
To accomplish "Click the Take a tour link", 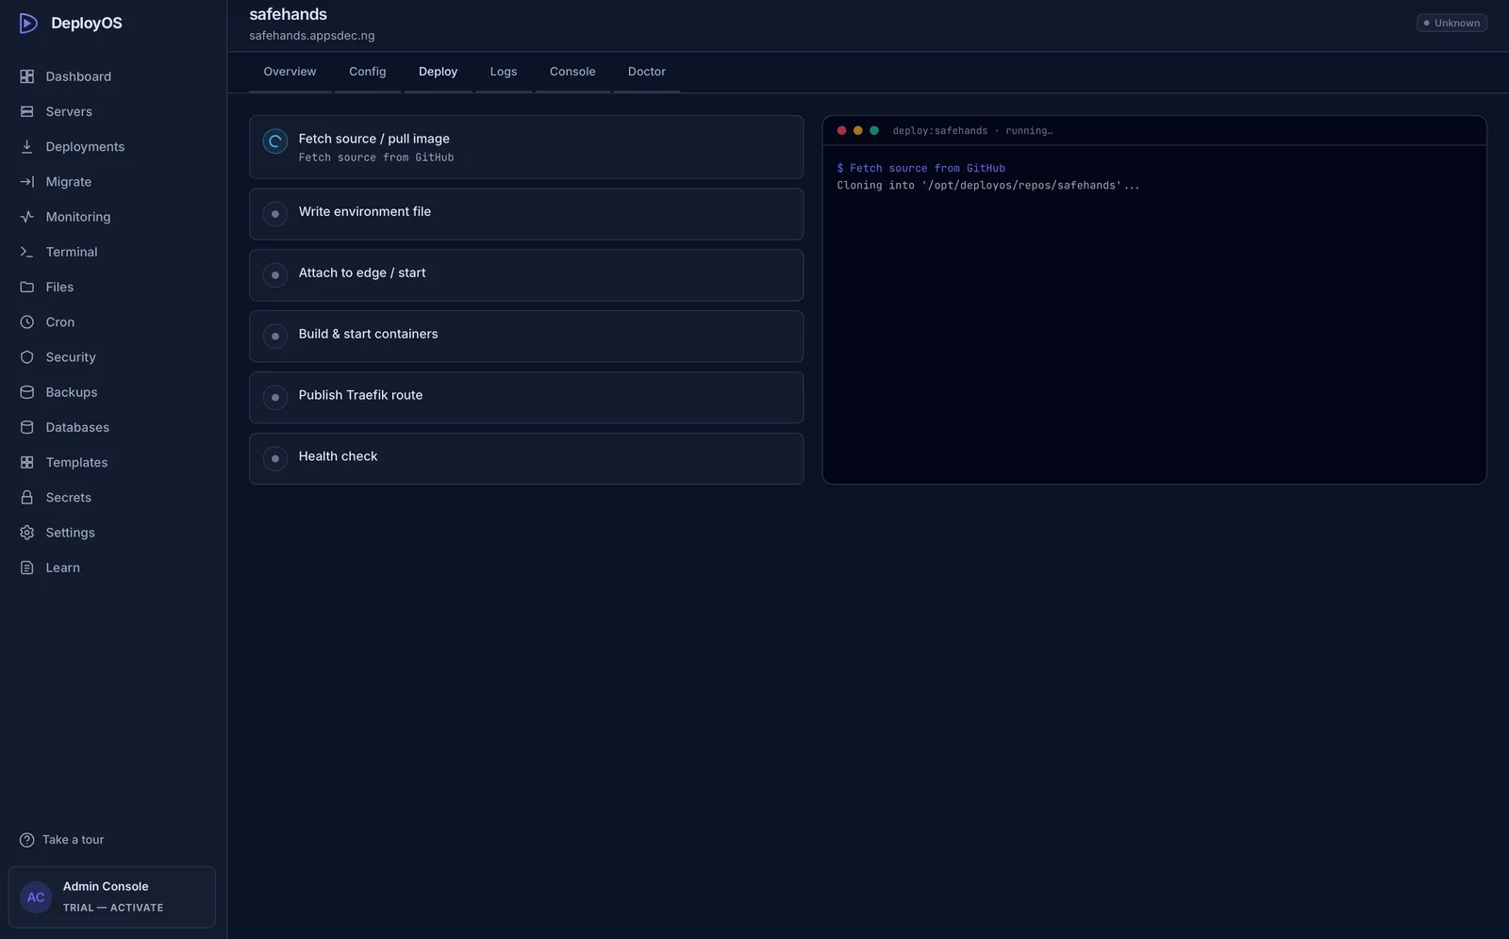I will [x=74, y=840].
